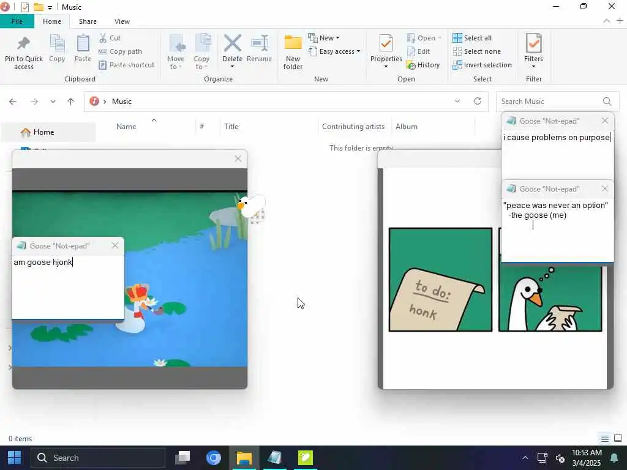
Task: Click the Properties quick-access icon in title bar
Action: (24, 7)
